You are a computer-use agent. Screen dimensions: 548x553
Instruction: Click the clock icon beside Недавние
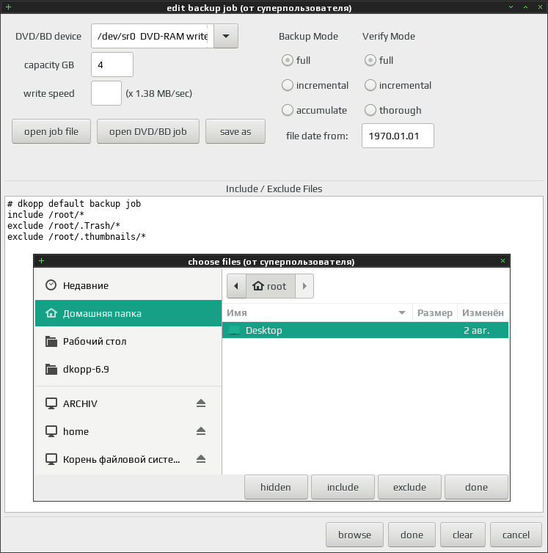[51, 285]
